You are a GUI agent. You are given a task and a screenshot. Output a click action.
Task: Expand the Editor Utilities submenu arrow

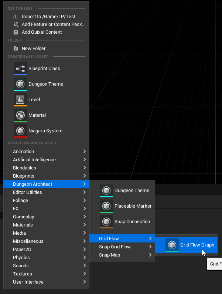point(85,192)
